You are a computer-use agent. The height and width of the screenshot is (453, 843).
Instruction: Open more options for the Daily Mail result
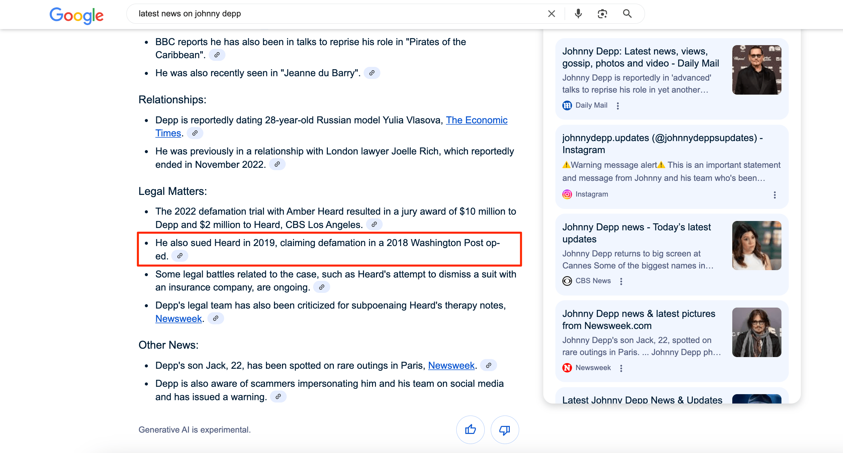tap(618, 106)
